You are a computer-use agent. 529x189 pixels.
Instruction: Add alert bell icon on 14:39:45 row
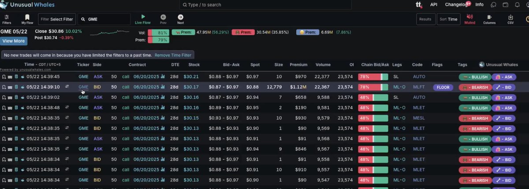4,76
